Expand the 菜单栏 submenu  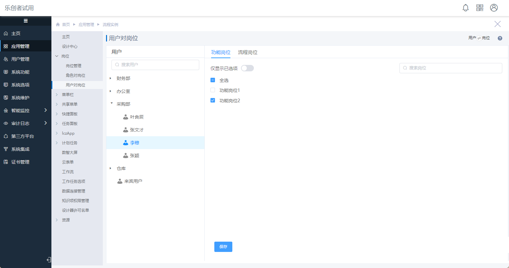coord(57,94)
